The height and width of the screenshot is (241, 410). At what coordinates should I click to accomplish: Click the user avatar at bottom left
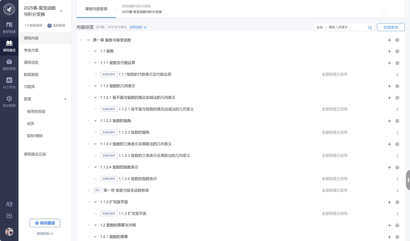coord(9,232)
